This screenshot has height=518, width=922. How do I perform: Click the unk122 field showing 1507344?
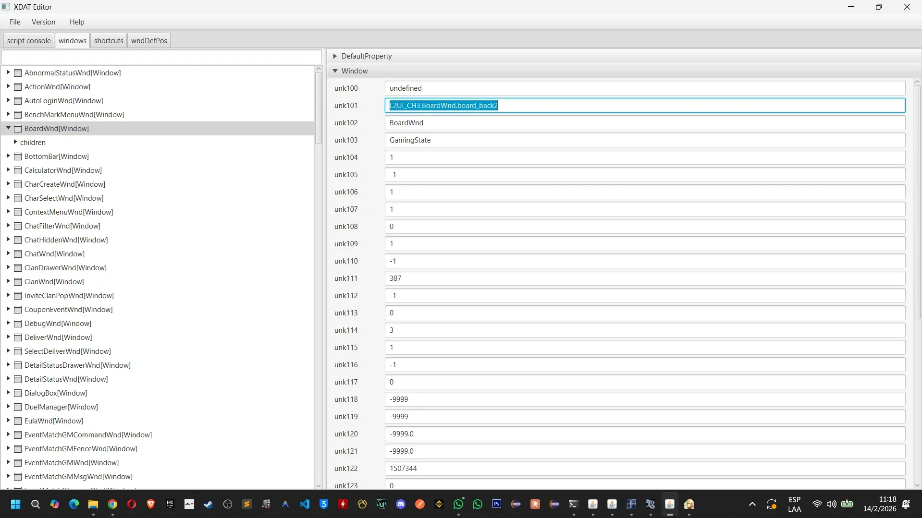coord(645,469)
